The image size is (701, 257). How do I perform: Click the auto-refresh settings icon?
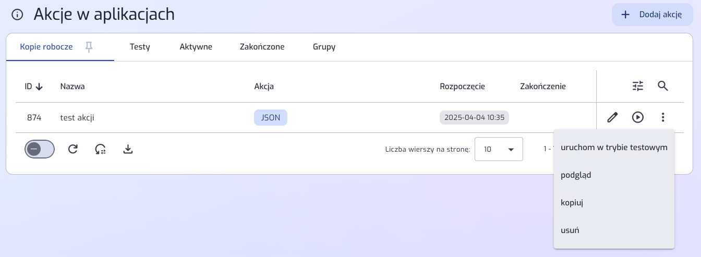pos(101,150)
